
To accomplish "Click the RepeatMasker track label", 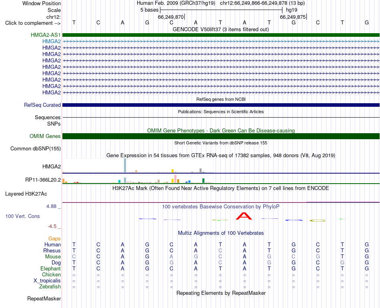I will coord(44,298).
